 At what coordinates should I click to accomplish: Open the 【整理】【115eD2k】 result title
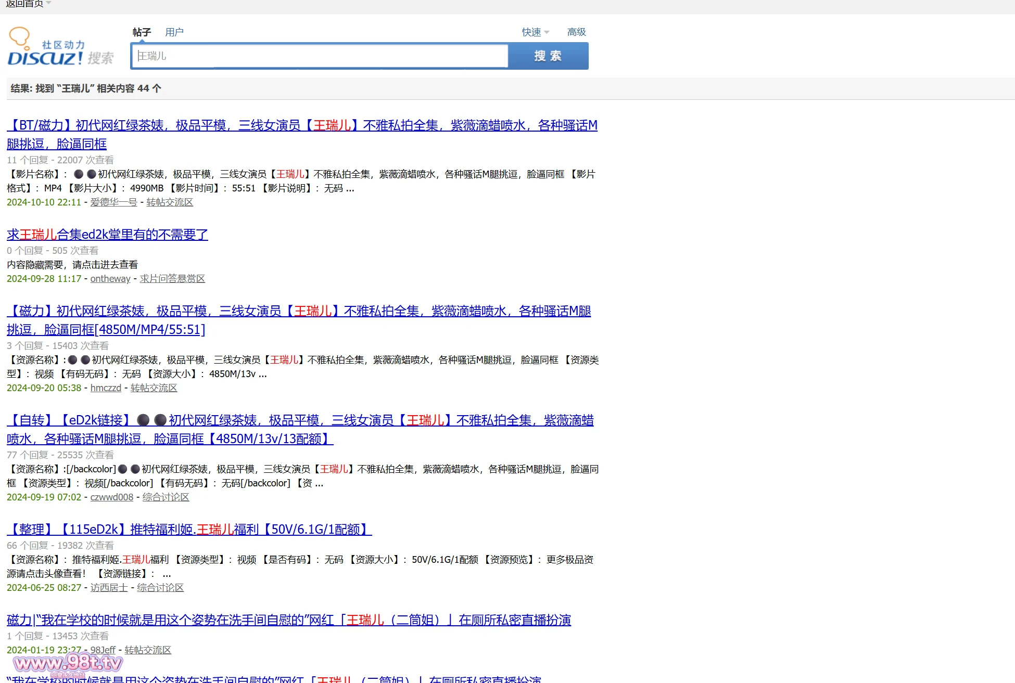189,530
